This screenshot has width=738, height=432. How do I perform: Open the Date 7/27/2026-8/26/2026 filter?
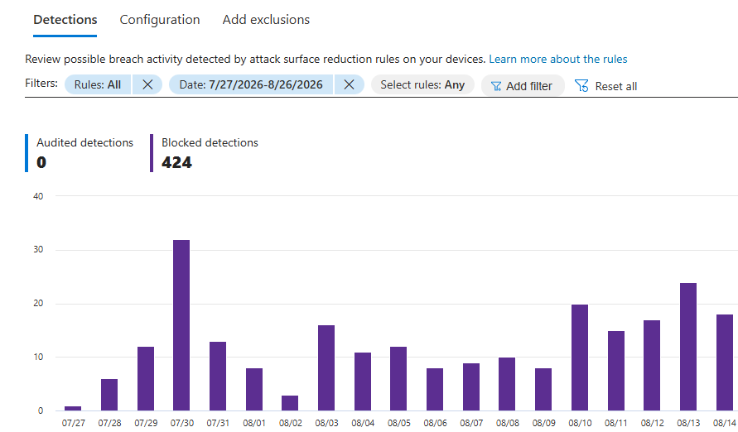(x=251, y=84)
